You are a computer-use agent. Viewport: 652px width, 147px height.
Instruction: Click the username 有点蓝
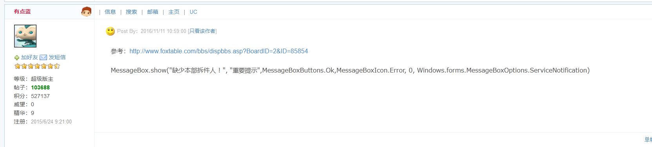click(22, 11)
